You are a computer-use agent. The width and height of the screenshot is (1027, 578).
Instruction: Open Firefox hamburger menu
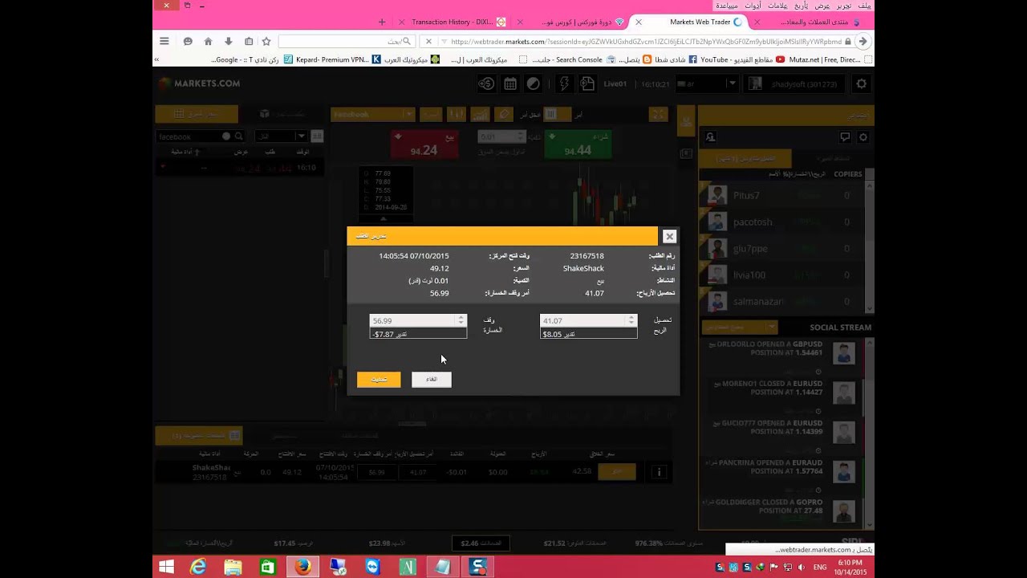(164, 42)
